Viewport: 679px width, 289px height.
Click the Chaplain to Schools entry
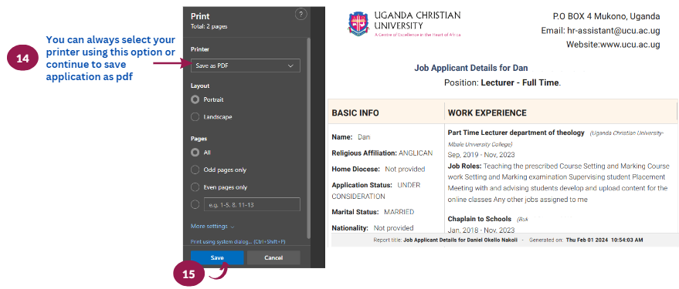coord(480,219)
